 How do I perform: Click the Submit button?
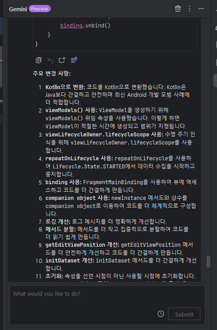point(184,314)
